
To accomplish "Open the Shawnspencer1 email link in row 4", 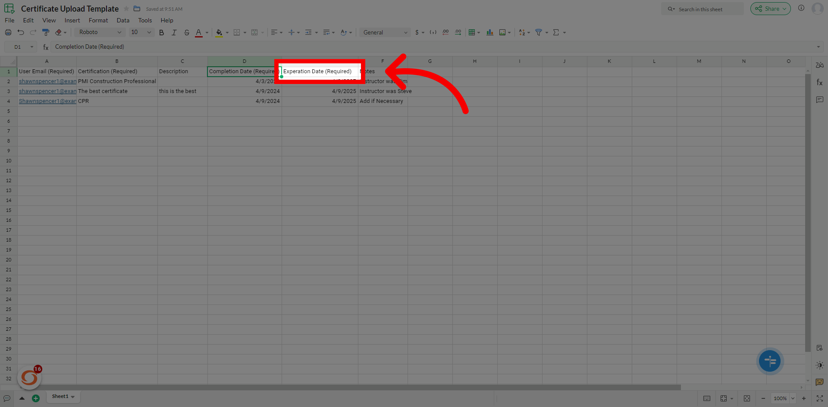I will click(x=47, y=101).
